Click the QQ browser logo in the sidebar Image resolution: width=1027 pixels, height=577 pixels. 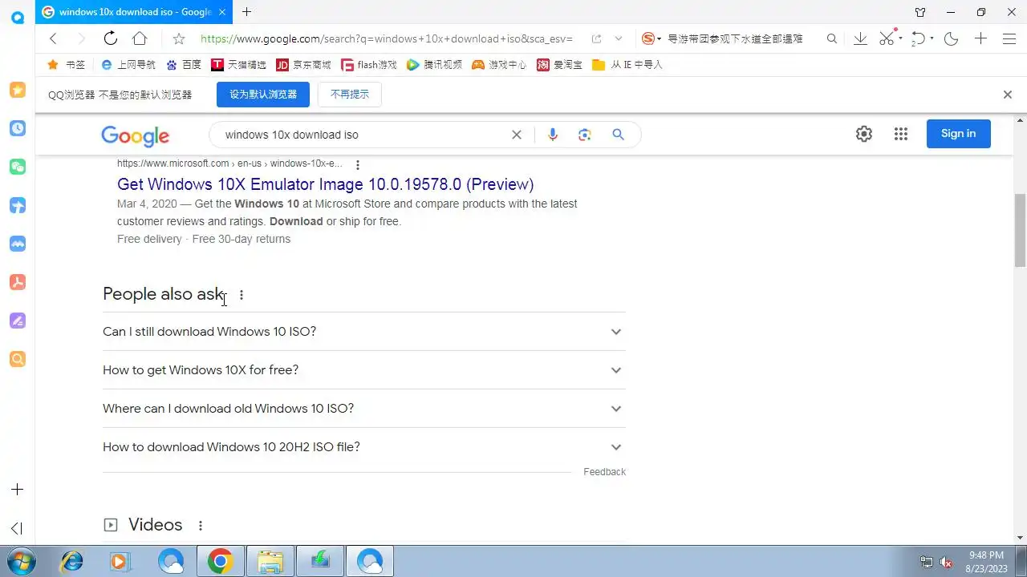[18, 16]
